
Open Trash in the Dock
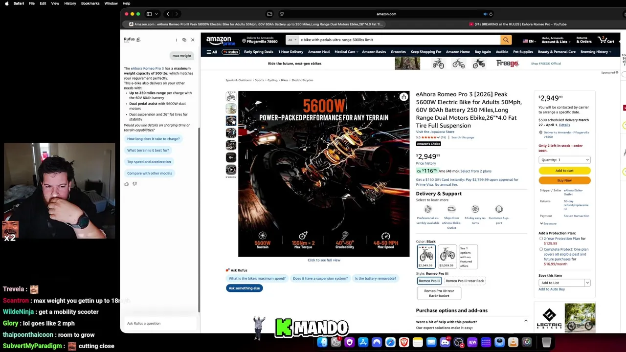coord(546,342)
